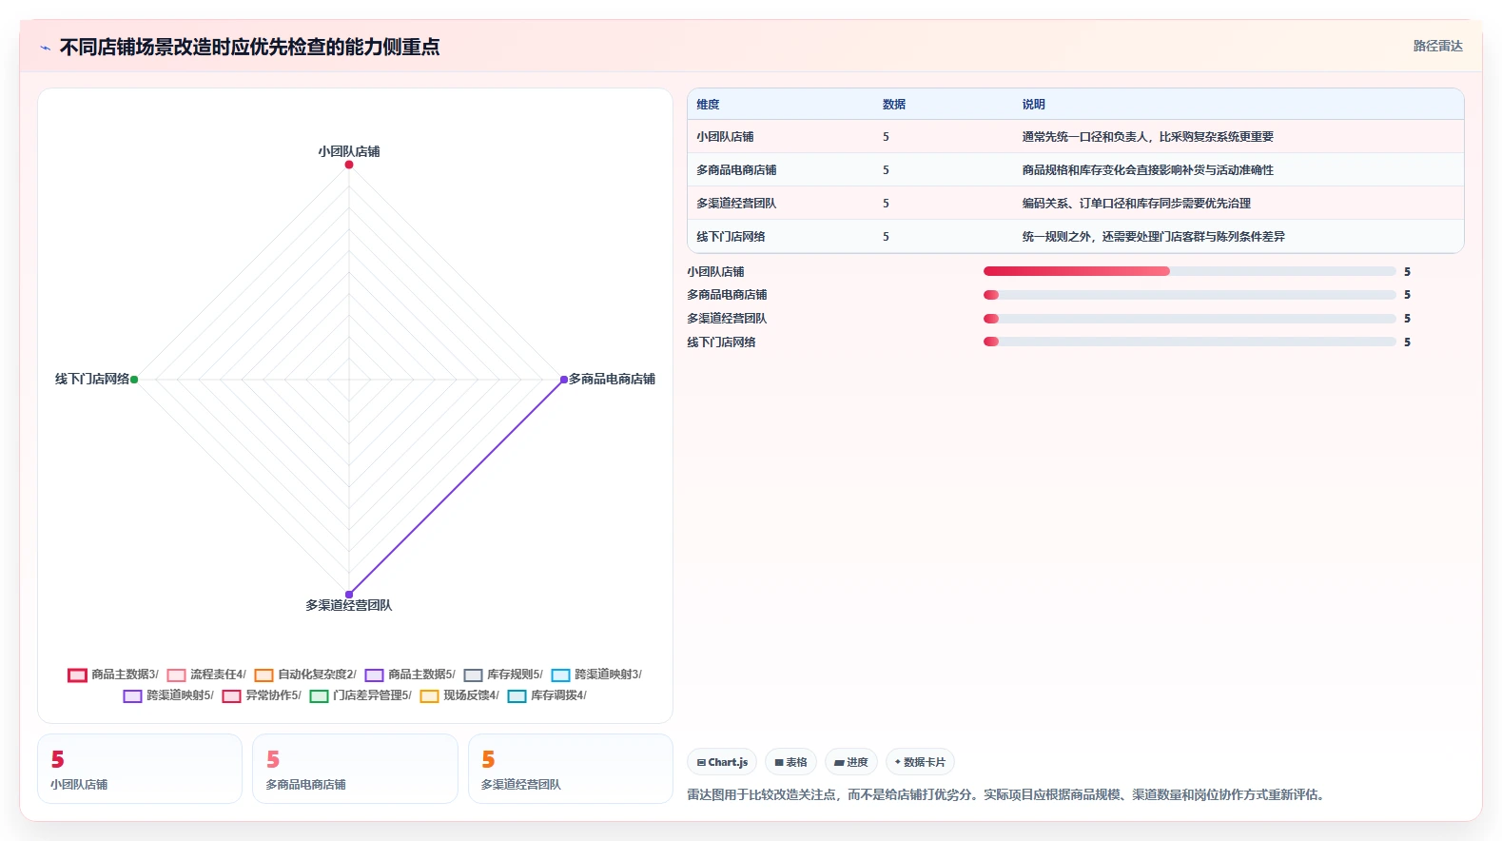Toggle the 流程责任4/ legend item

point(206,675)
